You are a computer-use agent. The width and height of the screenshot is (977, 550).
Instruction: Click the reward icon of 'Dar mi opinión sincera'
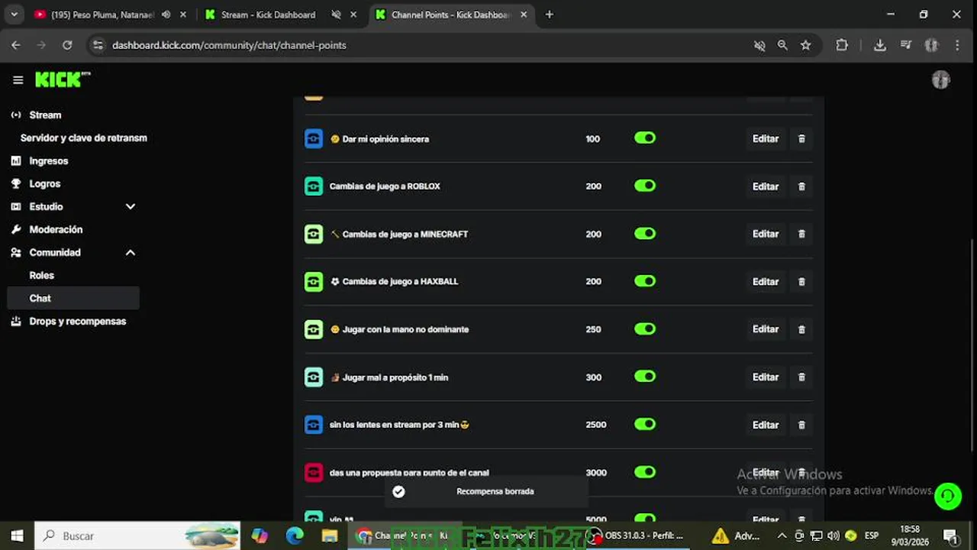[314, 139]
